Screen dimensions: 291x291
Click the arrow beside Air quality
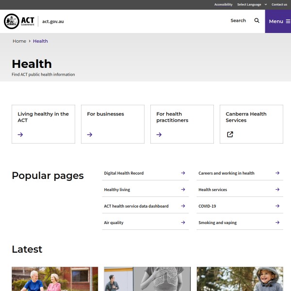183,223
